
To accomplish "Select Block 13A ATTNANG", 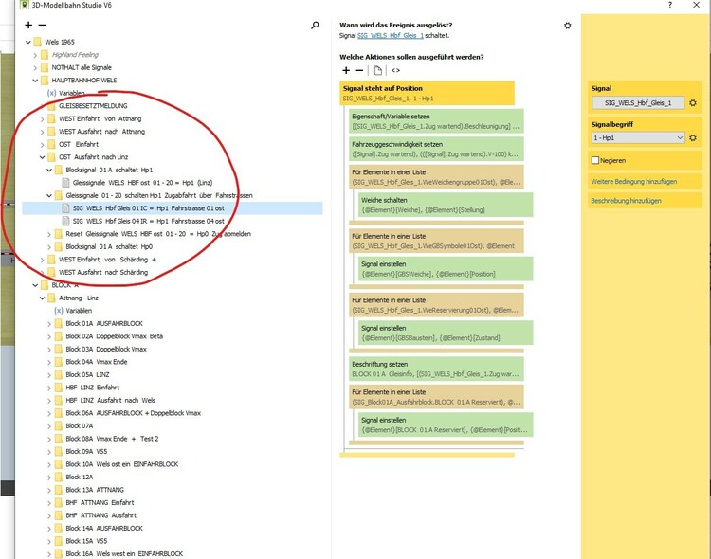I will [94, 490].
